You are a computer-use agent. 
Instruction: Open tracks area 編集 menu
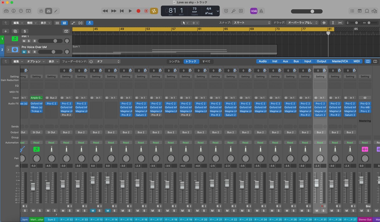pyautogui.click(x=18, y=23)
